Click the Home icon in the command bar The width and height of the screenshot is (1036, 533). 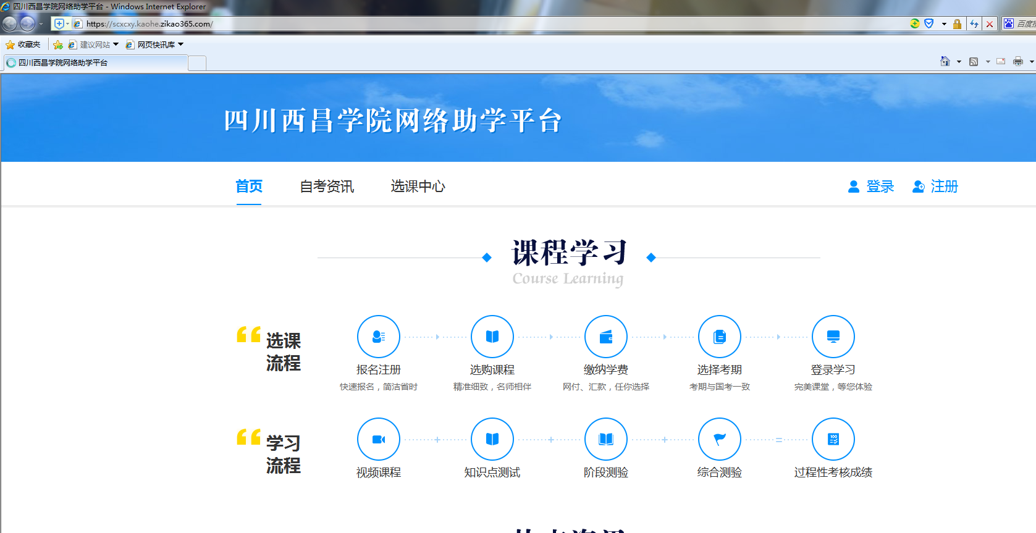coord(945,61)
